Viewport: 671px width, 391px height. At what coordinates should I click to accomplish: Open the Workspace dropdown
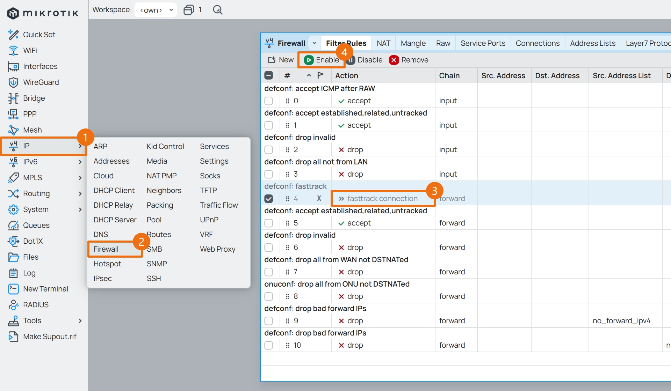click(156, 10)
